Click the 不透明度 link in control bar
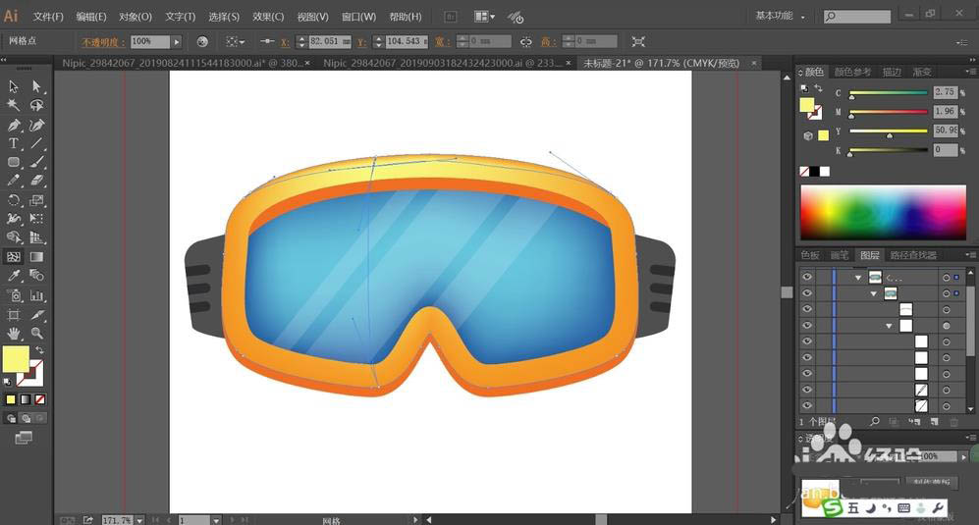979x525 pixels. pos(98,42)
